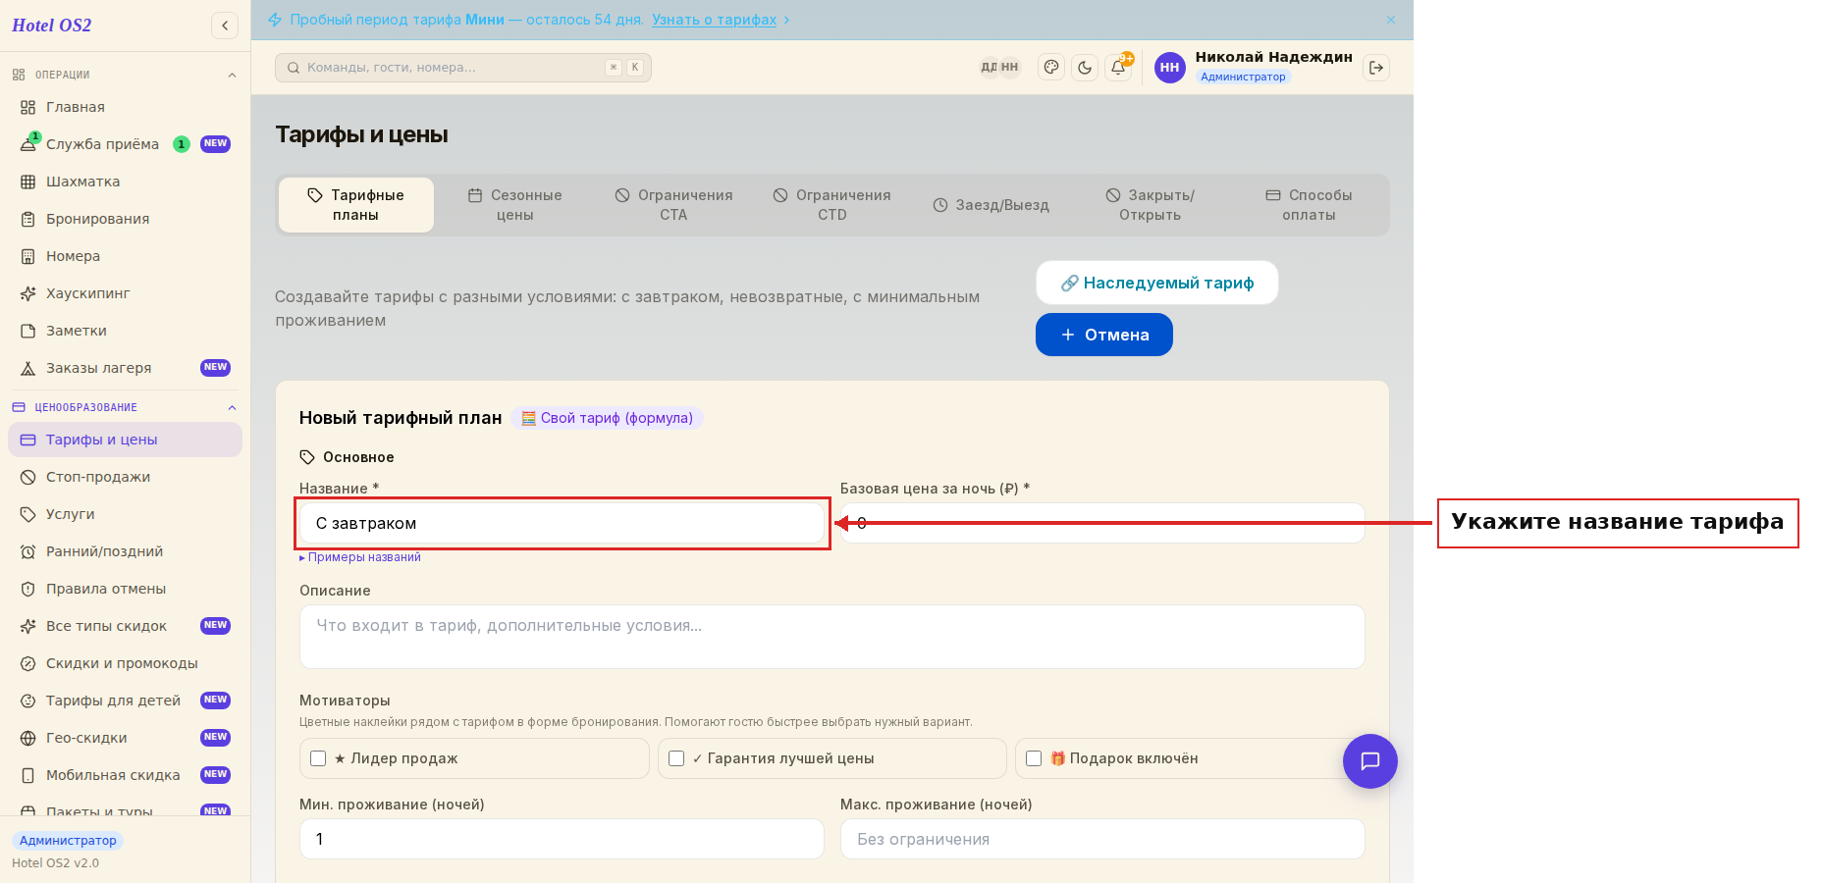The image size is (1822, 883).
Task: Switch to Заезд/Выезд tab
Action: (991, 205)
